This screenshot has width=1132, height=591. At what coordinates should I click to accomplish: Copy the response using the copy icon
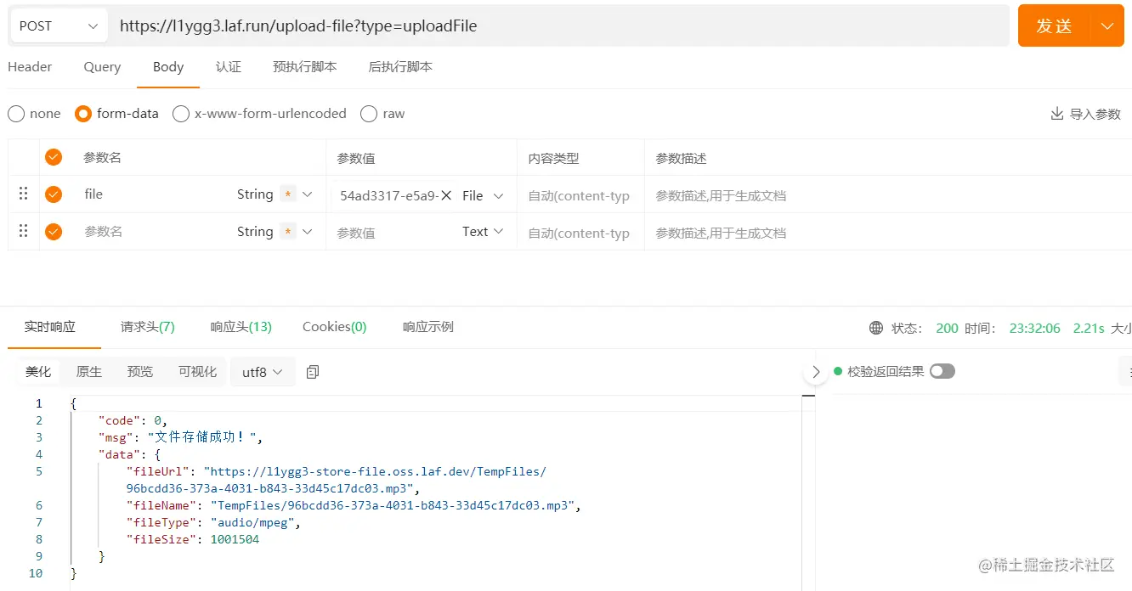pos(313,372)
